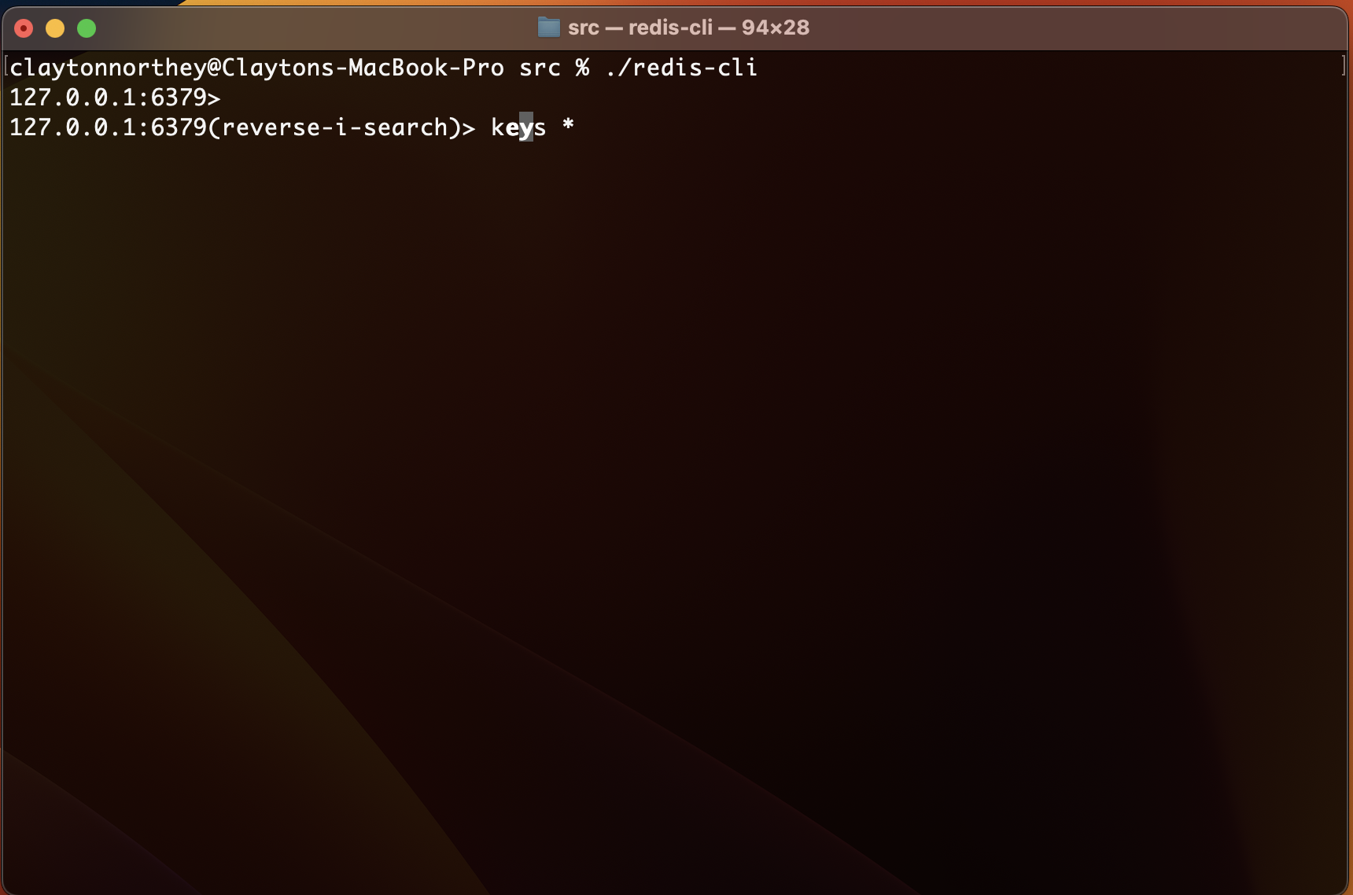Click the highlighted cursor block in keys
Viewport: 1353px width, 895px height.
tap(527, 127)
